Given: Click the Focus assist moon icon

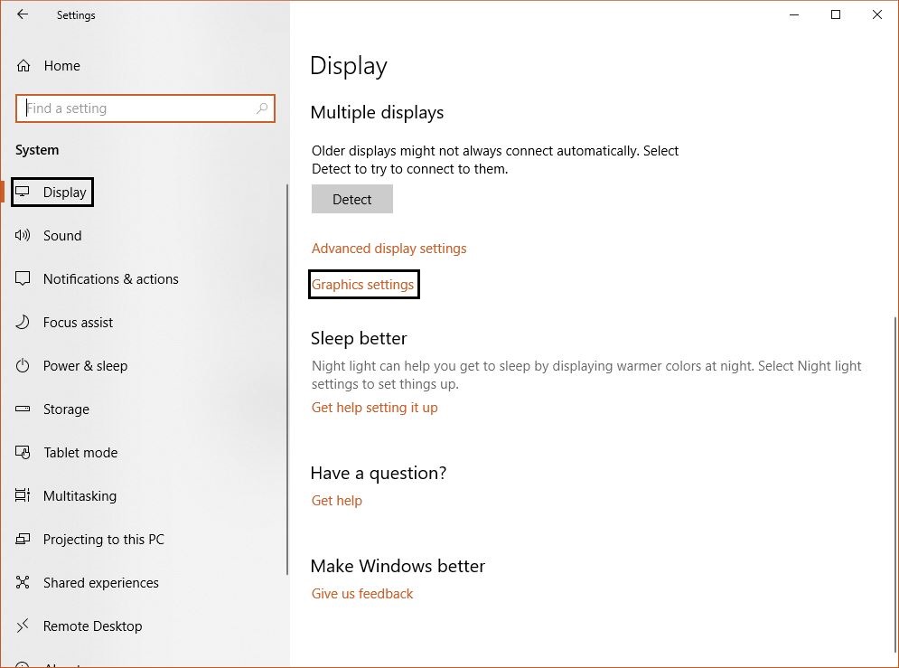Looking at the screenshot, I should pos(23,322).
